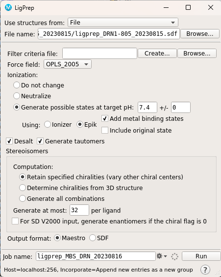This screenshot has width=221, height=277.
Task: Select the Neutralize ionization option
Action: (x=17, y=96)
